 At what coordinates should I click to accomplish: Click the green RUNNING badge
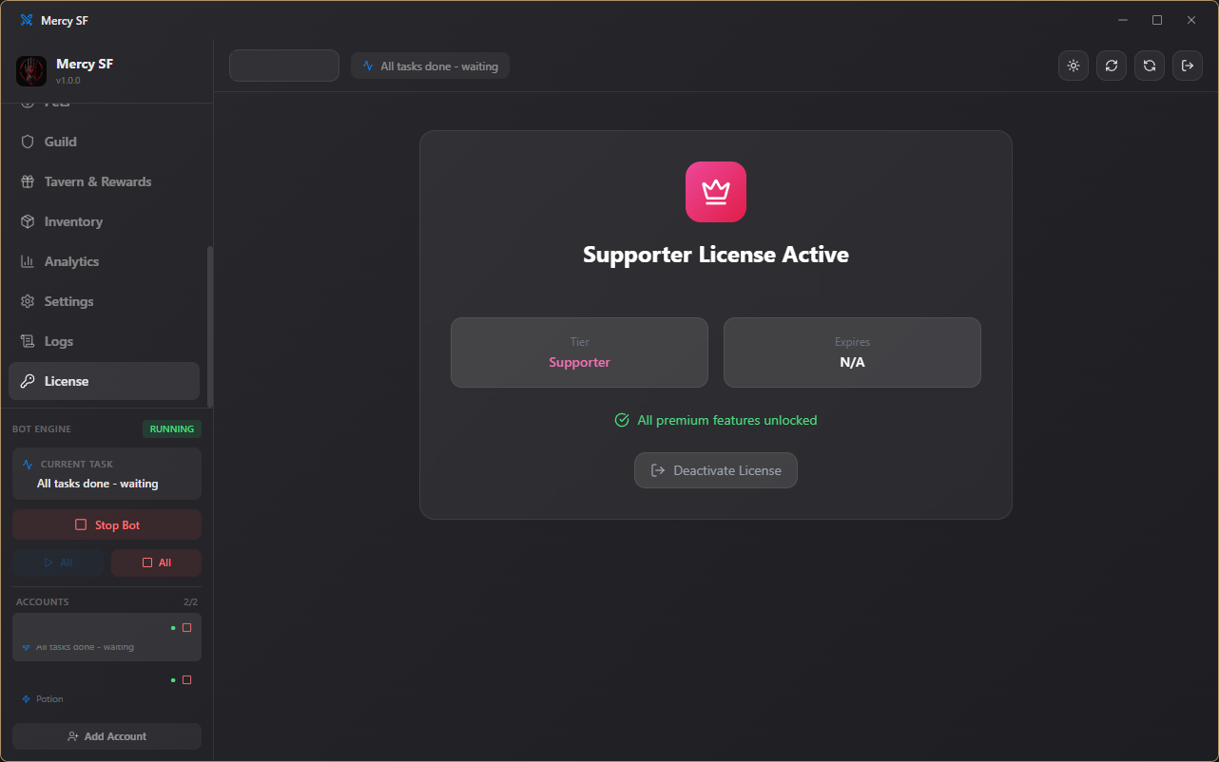(x=172, y=429)
